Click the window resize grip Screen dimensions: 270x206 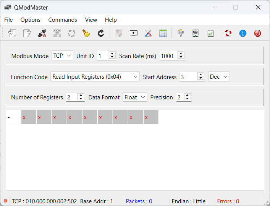(267, 202)
